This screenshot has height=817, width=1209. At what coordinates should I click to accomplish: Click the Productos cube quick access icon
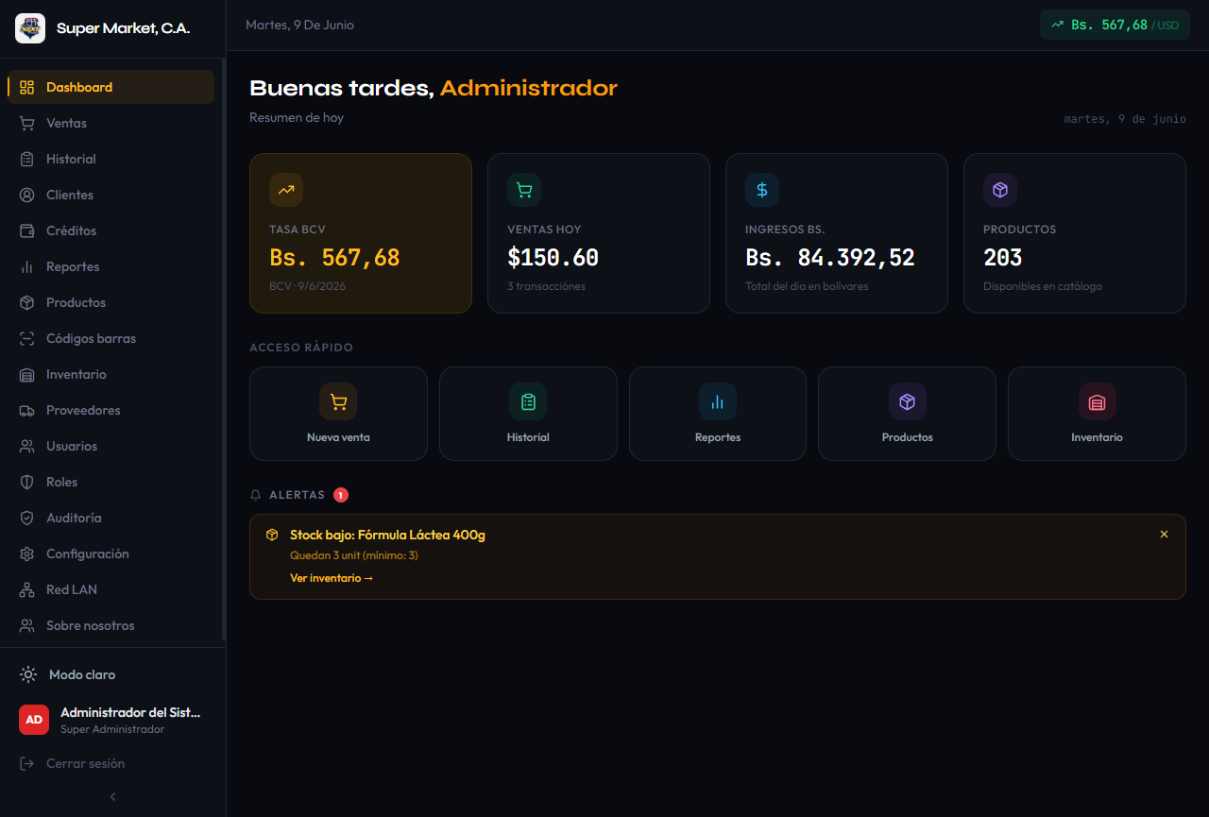pyautogui.click(x=908, y=401)
